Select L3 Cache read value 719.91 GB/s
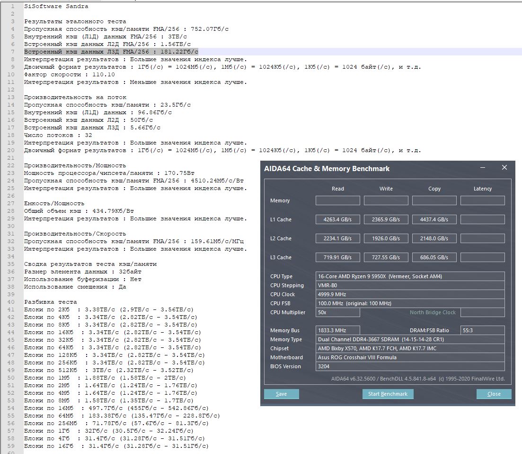The width and height of the screenshot is (522, 454). point(337,257)
